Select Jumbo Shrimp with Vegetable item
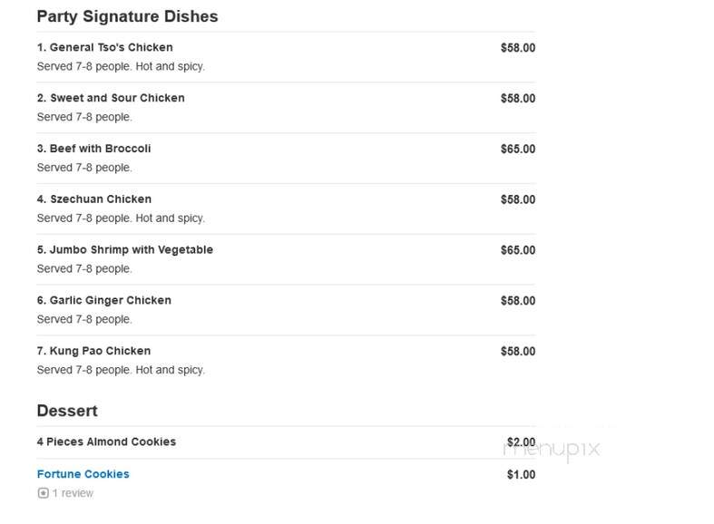 pos(125,249)
